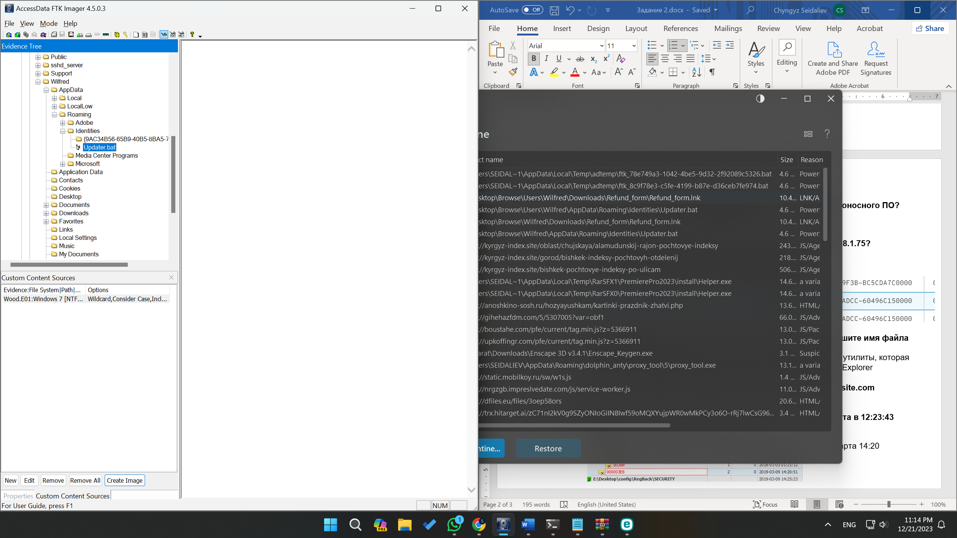957x538 pixels.
Task: Click Grow Font icon in Word
Action: pyautogui.click(x=619, y=72)
